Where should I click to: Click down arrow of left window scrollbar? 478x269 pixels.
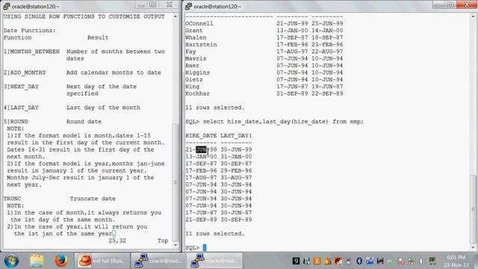point(176,245)
